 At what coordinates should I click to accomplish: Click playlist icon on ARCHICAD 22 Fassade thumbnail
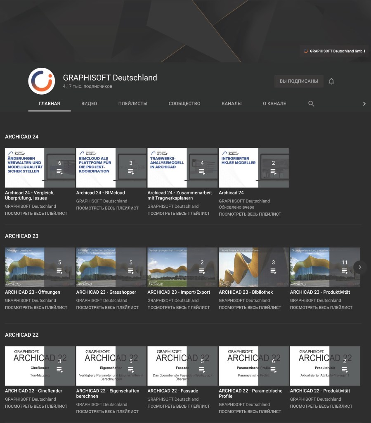coord(202,370)
